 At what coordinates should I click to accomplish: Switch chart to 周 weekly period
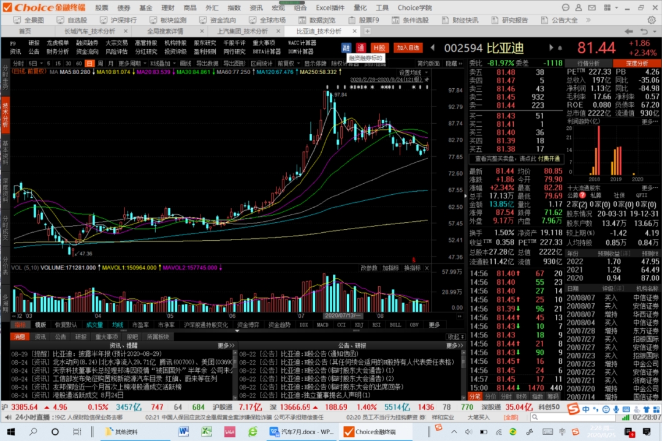point(100,63)
